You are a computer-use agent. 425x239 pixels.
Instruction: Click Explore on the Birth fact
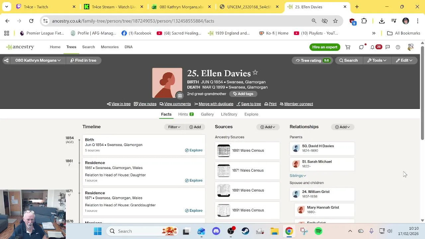pos(194,150)
